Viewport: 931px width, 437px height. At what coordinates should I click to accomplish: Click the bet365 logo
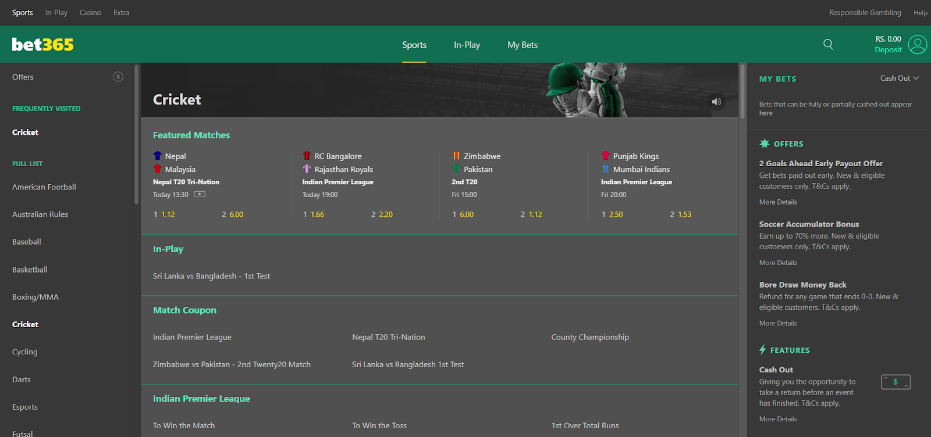tap(43, 45)
